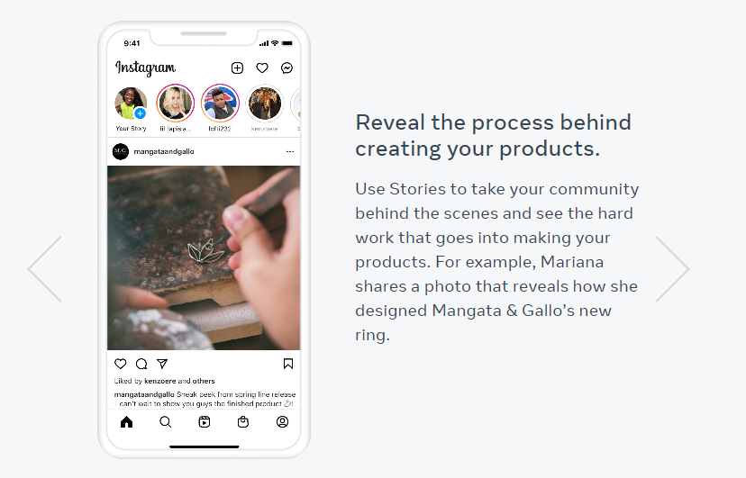Advance to the next carousel slide arrow
Viewport: 746px width, 478px height.
672,269
